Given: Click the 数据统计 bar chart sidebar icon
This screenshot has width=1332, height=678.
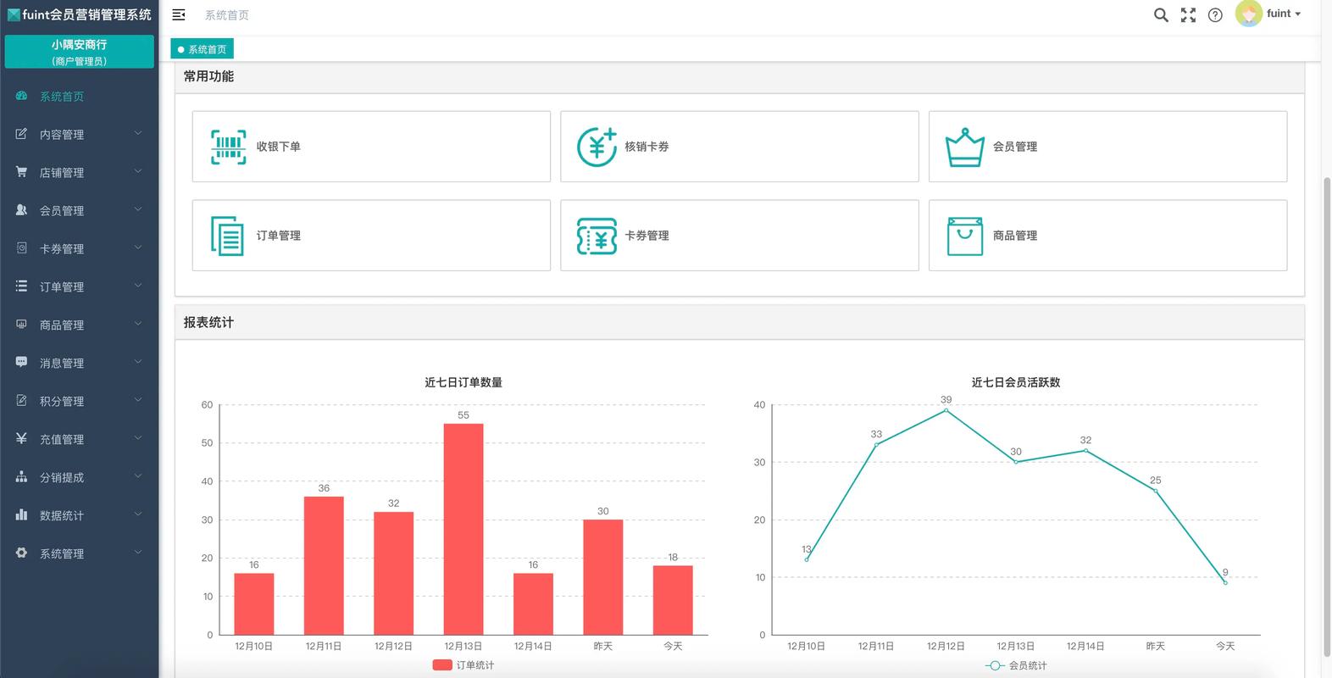Looking at the screenshot, I should coord(21,515).
